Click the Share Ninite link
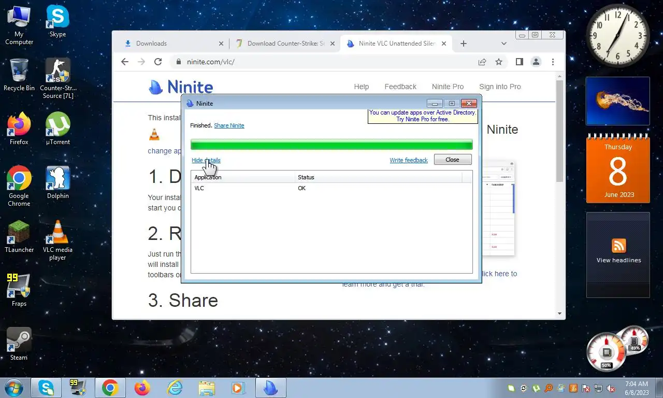Screen dimensions: 663x398 point(229,125)
